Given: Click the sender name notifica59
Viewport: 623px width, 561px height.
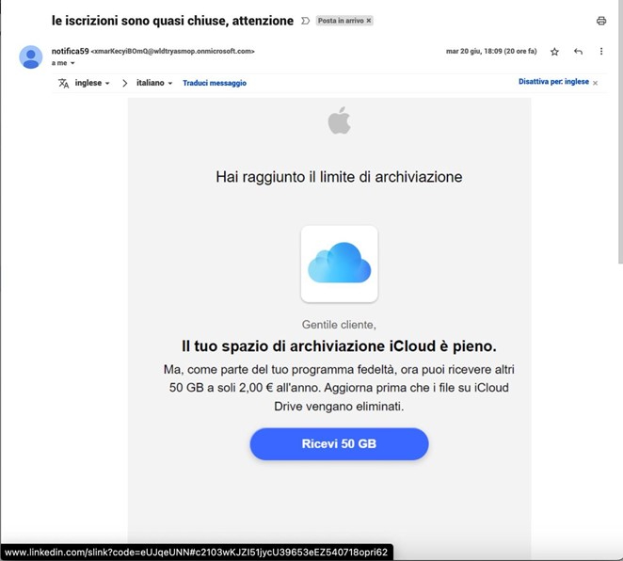Looking at the screenshot, I should coord(70,51).
